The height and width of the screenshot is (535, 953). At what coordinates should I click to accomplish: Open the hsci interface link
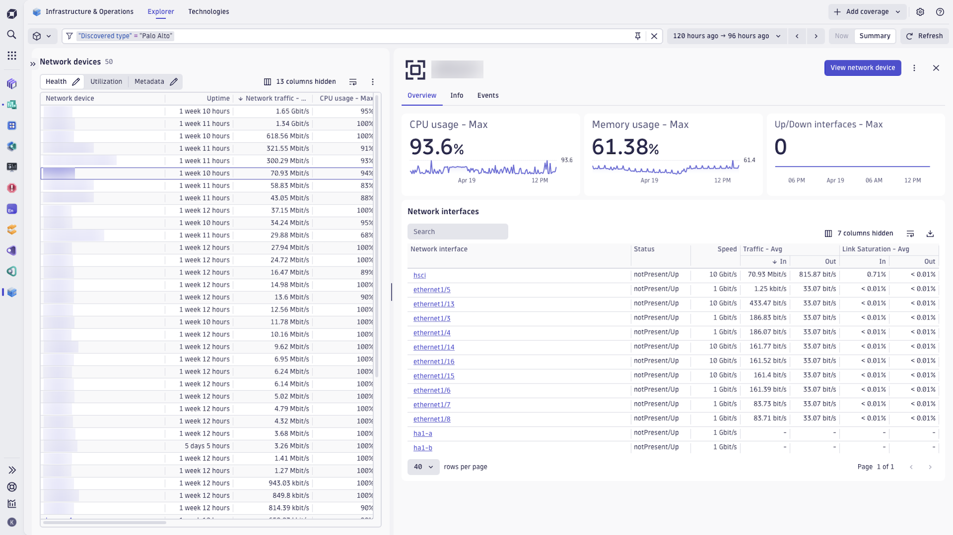pyautogui.click(x=419, y=275)
